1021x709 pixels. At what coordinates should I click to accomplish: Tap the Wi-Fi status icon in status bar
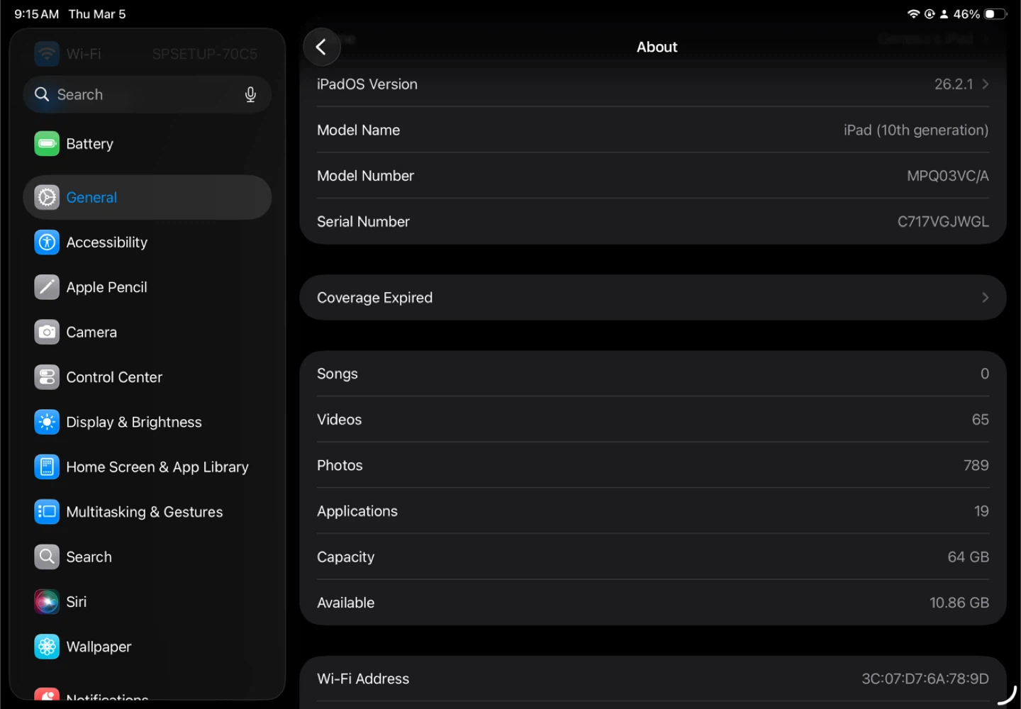click(913, 14)
